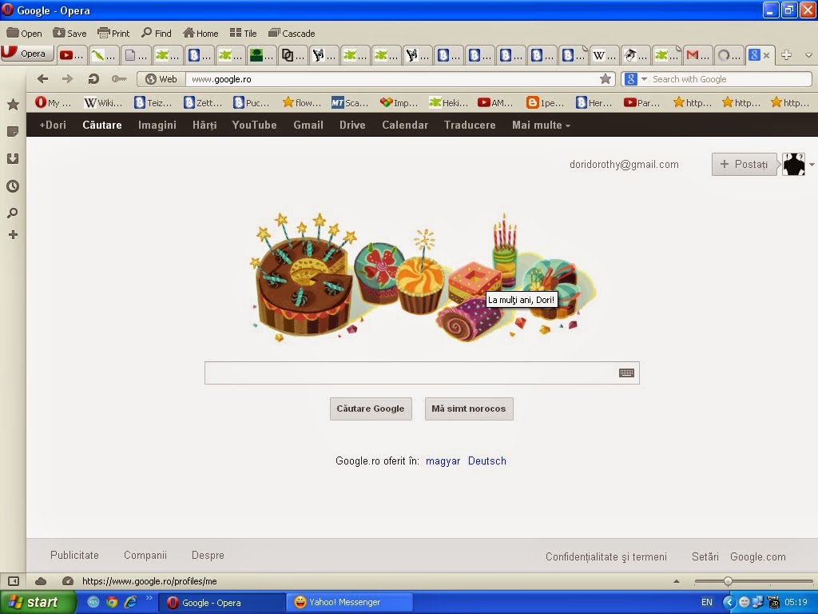Viewport: 818px width, 614px height.
Task: Open the History clock panel in sidebar
Action: click(13, 185)
